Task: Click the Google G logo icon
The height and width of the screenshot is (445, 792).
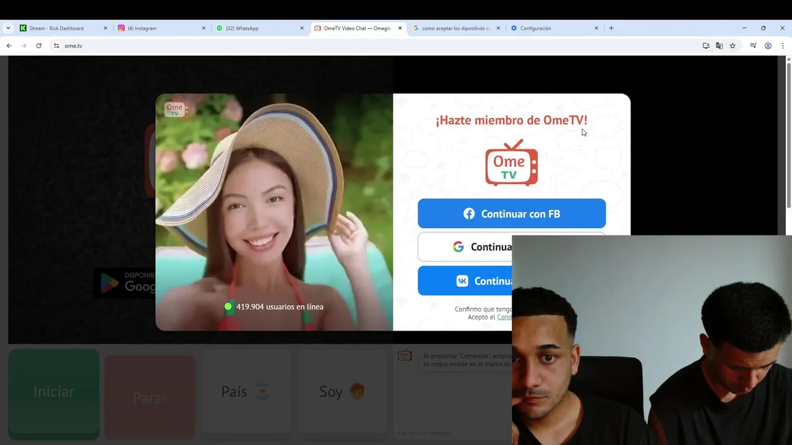Action: (x=458, y=247)
